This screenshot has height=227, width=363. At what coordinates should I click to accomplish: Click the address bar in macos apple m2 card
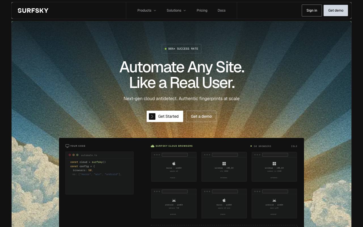175,155
